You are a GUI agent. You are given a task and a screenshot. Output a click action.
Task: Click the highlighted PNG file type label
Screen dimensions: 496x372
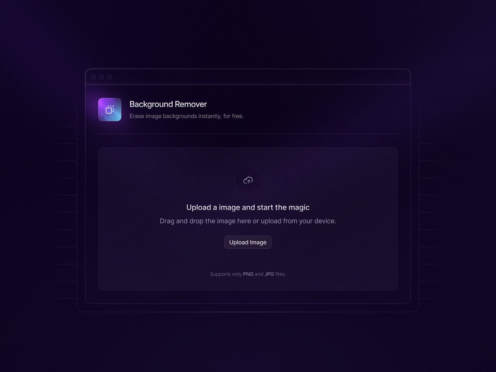[248, 274]
